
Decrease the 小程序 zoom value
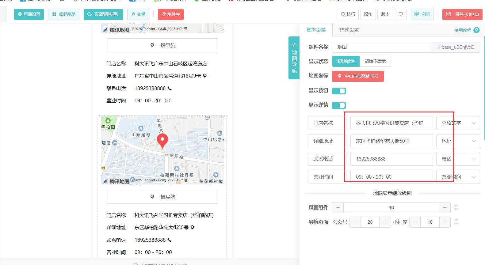pyautogui.click(x=415, y=222)
